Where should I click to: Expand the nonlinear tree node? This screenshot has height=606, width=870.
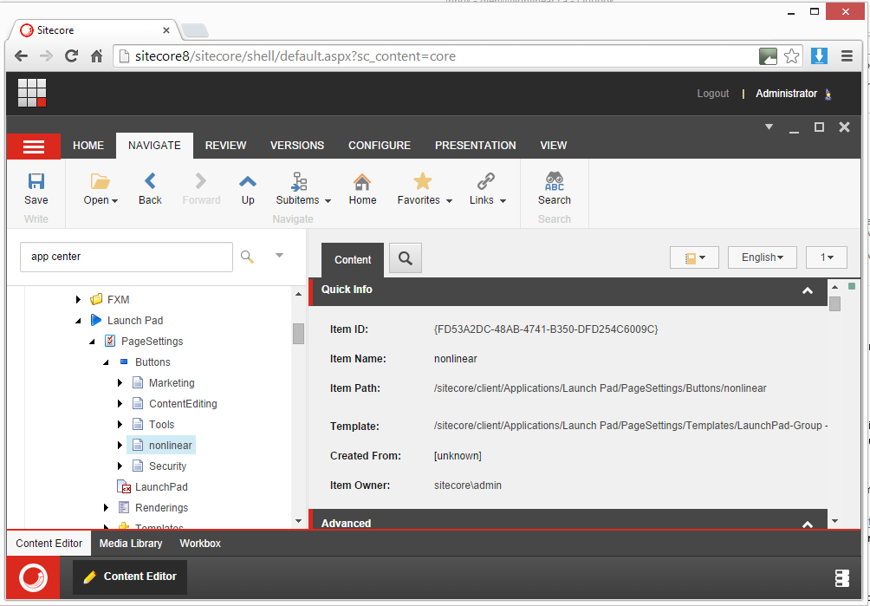click(120, 445)
